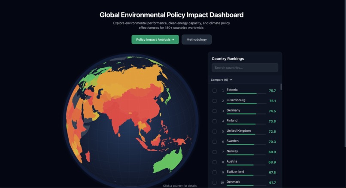Check the Estonia compare checkbox

pos(215,91)
